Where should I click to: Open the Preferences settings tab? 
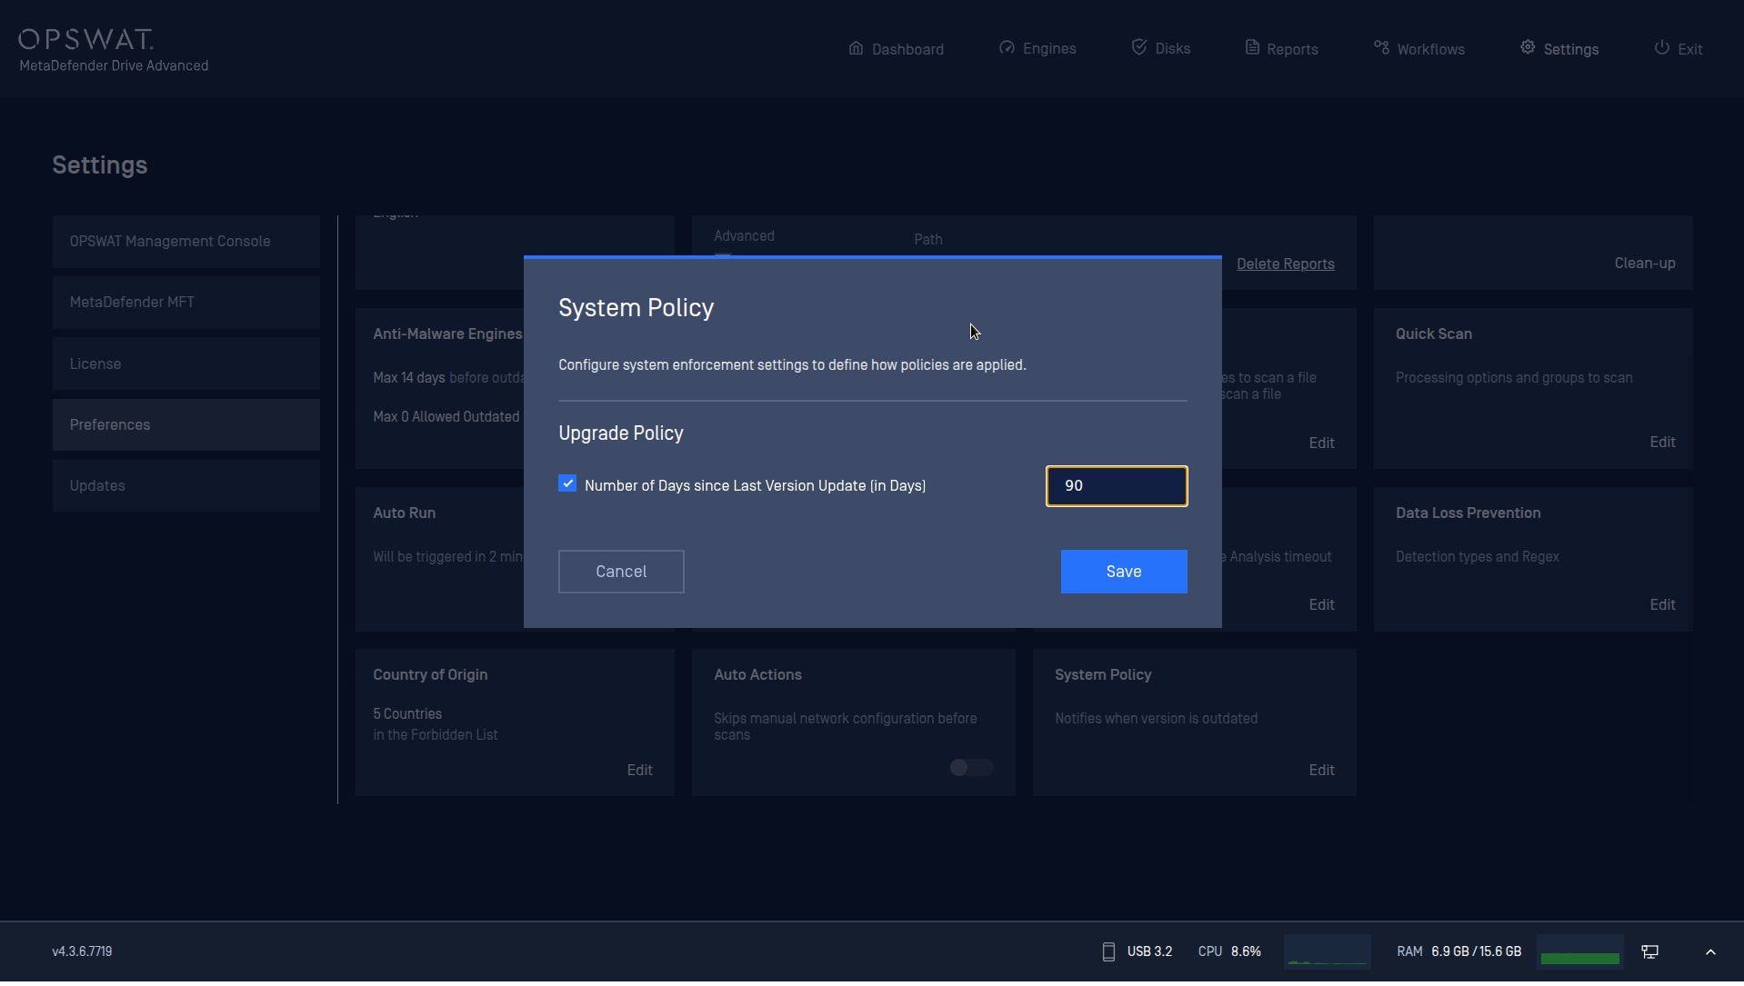coord(185,424)
